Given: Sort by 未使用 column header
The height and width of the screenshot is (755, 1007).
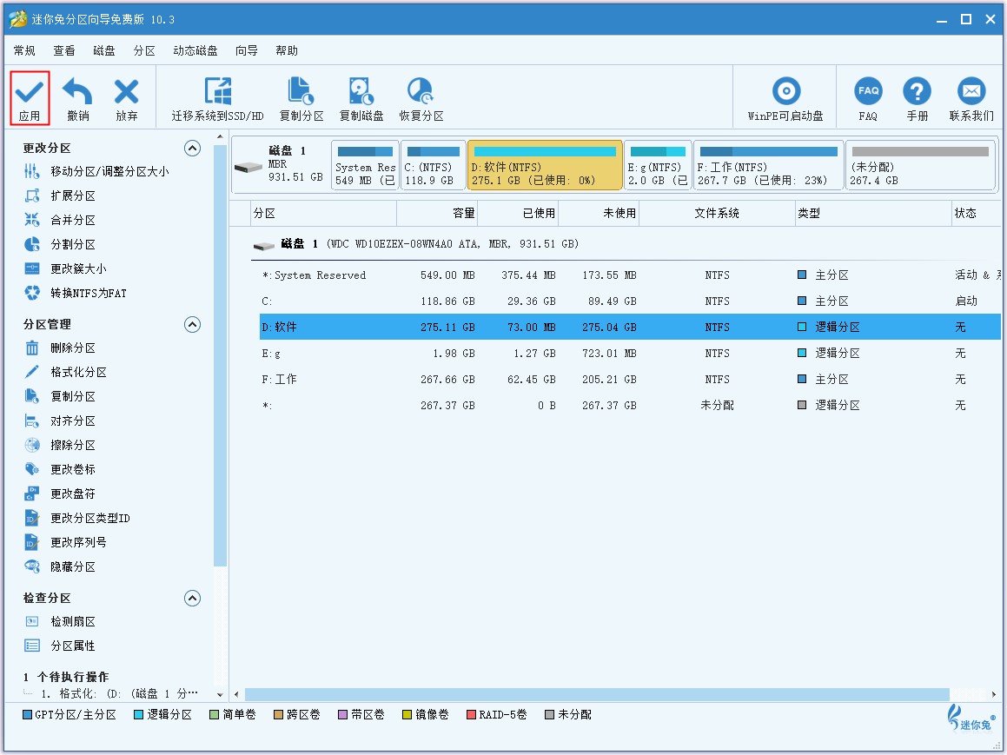Looking at the screenshot, I should tap(600, 213).
